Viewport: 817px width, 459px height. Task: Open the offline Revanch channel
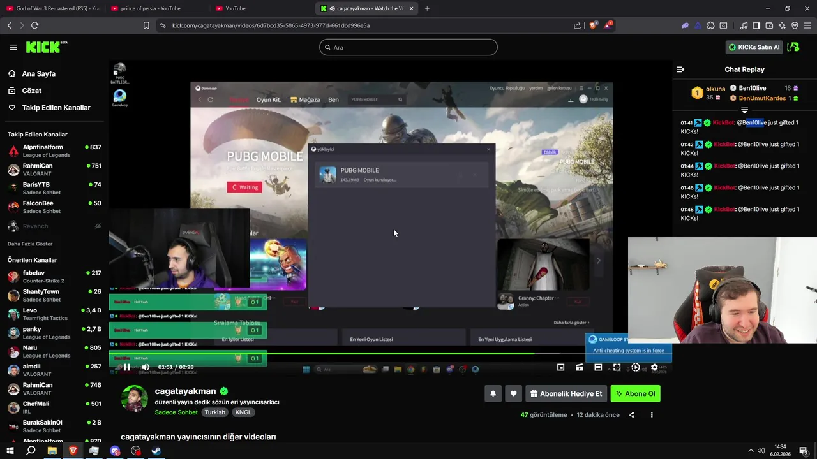tap(54, 226)
